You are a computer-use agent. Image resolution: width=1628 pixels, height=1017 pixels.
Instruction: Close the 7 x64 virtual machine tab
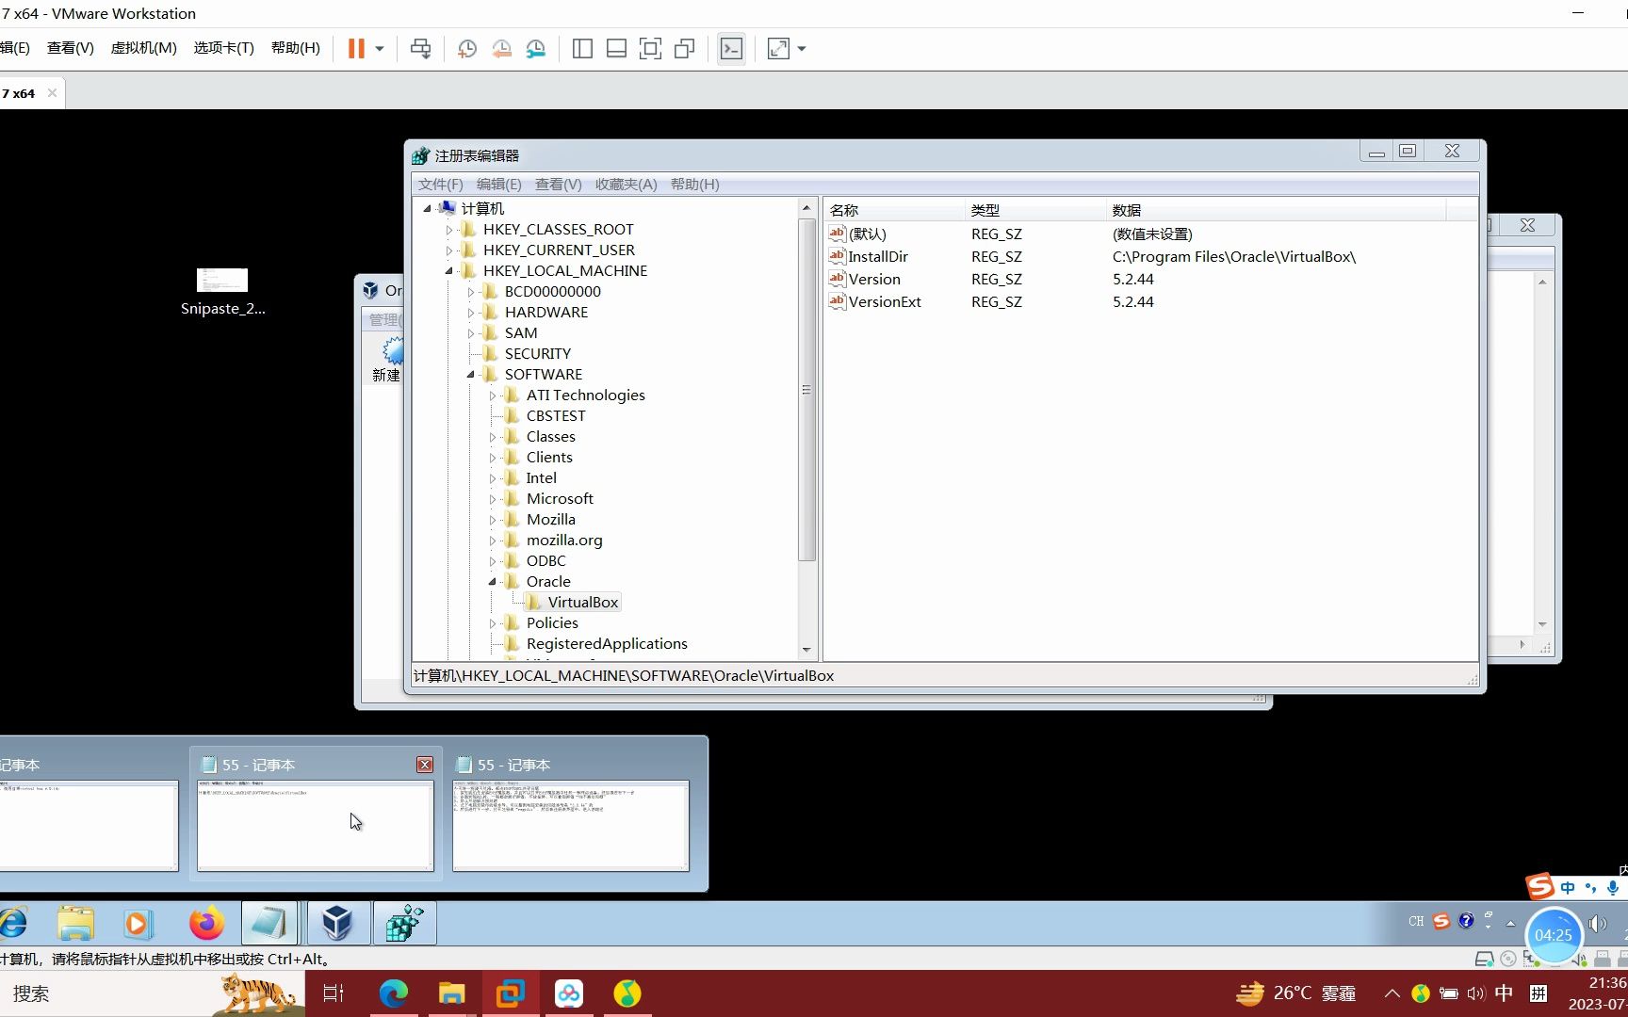(52, 93)
